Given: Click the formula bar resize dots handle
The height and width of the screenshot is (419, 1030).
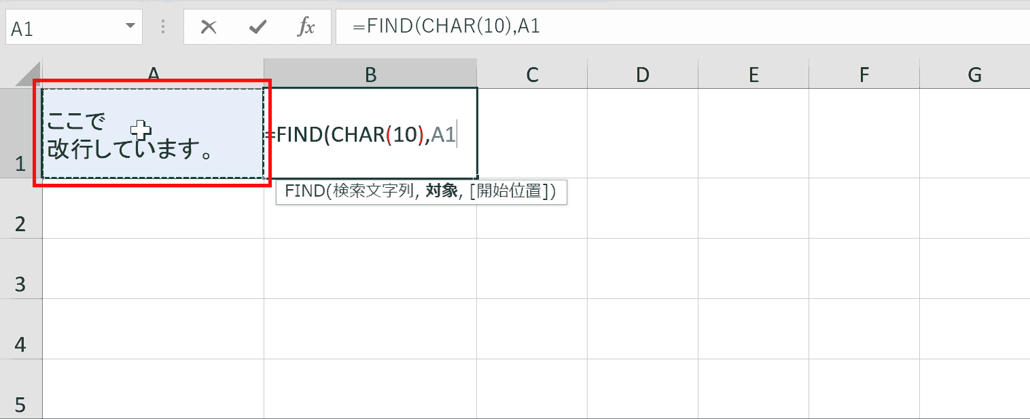Looking at the screenshot, I should pos(163,27).
